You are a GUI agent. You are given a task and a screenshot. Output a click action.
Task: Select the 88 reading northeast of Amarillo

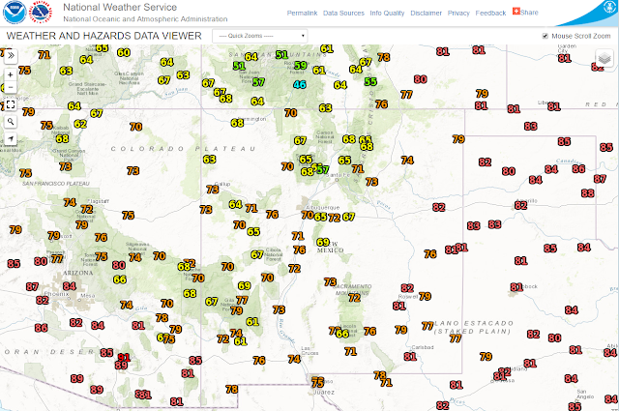587,193
